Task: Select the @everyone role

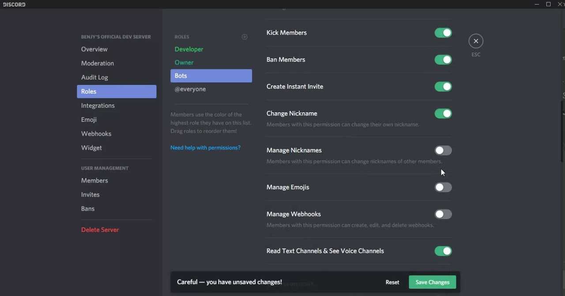Action: [190, 89]
